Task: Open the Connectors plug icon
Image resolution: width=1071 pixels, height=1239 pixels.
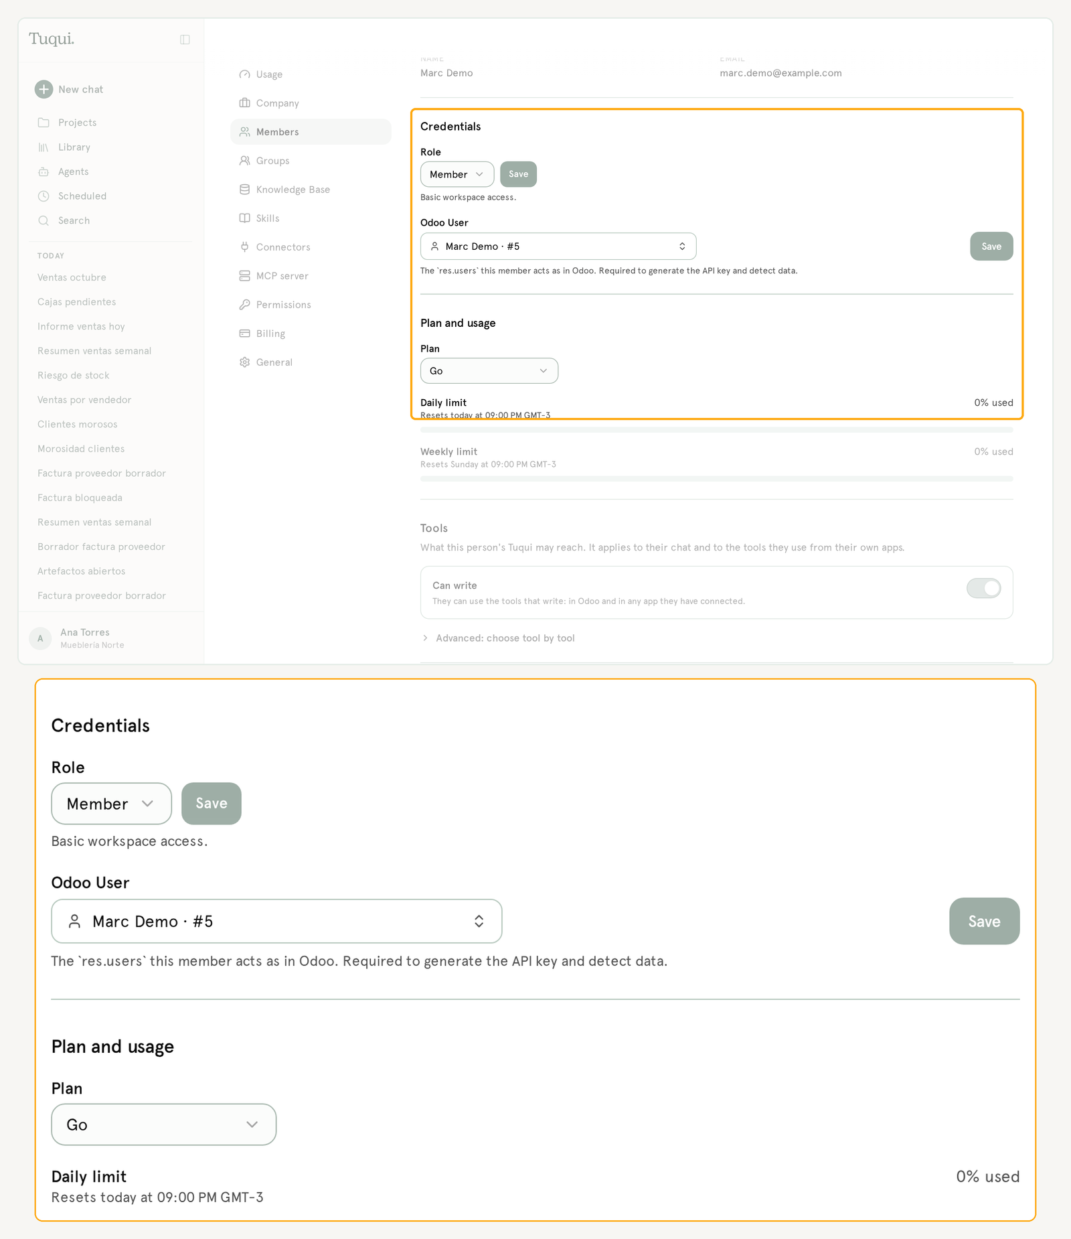Action: click(x=244, y=247)
